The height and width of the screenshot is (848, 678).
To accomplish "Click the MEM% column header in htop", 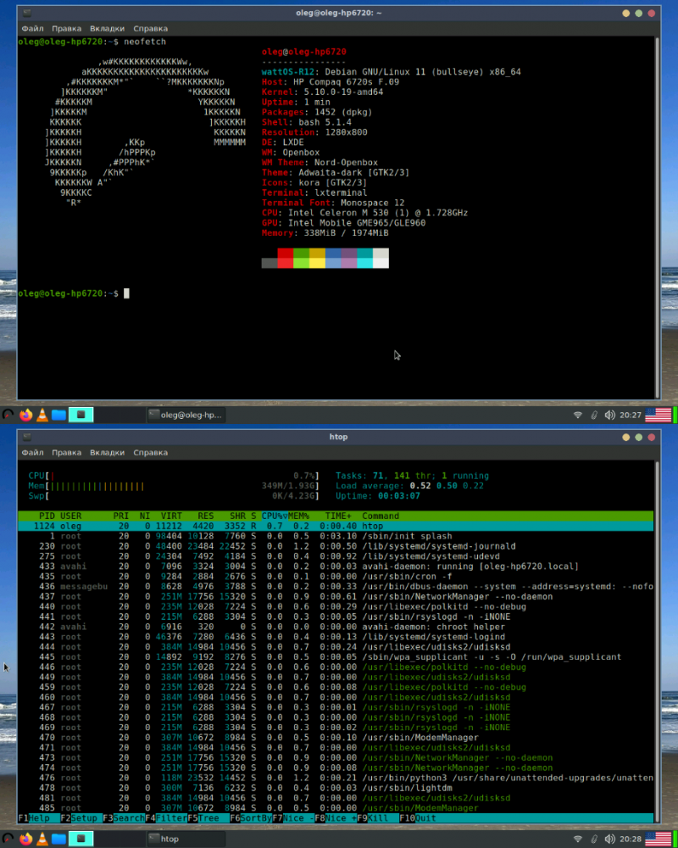I will [297, 516].
